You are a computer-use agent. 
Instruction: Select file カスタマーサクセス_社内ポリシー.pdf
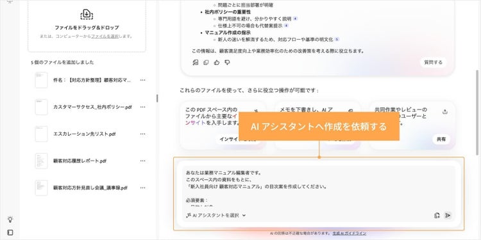92,107
